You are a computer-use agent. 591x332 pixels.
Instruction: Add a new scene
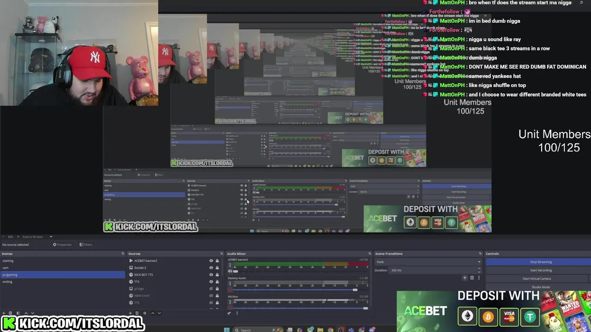click(4, 313)
